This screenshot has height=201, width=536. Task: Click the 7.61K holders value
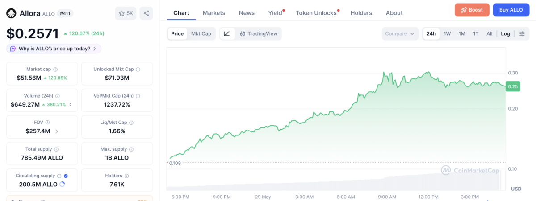pyautogui.click(x=117, y=184)
